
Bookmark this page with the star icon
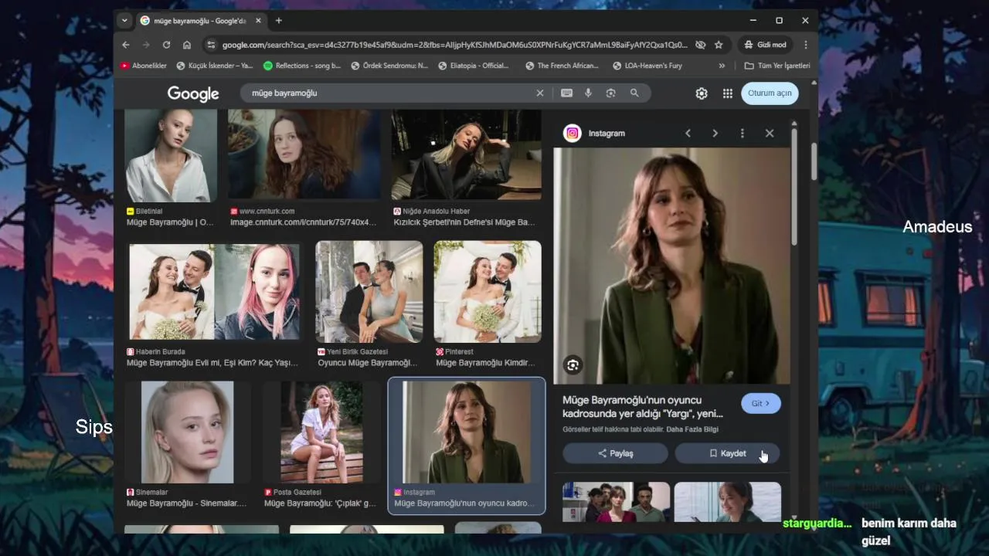pyautogui.click(x=719, y=45)
